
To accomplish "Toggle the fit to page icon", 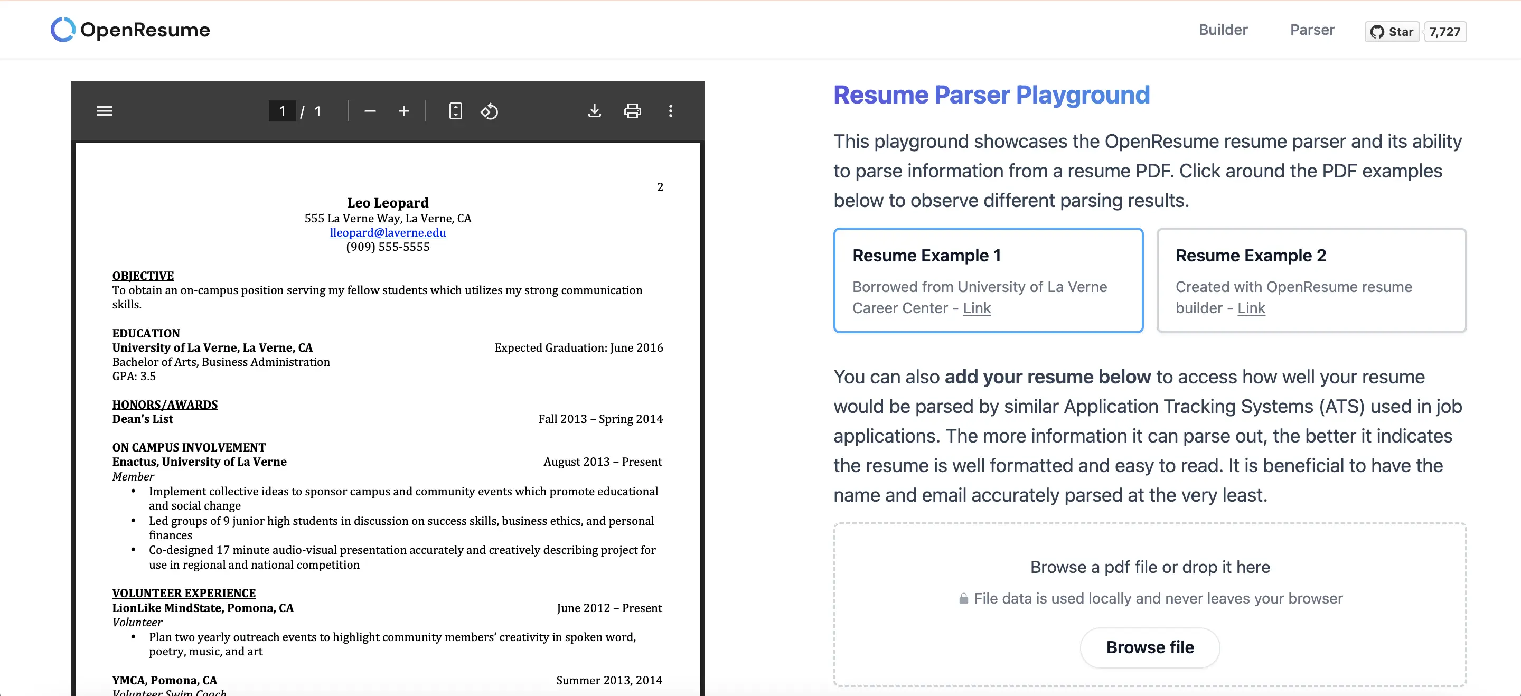I will click(x=455, y=111).
